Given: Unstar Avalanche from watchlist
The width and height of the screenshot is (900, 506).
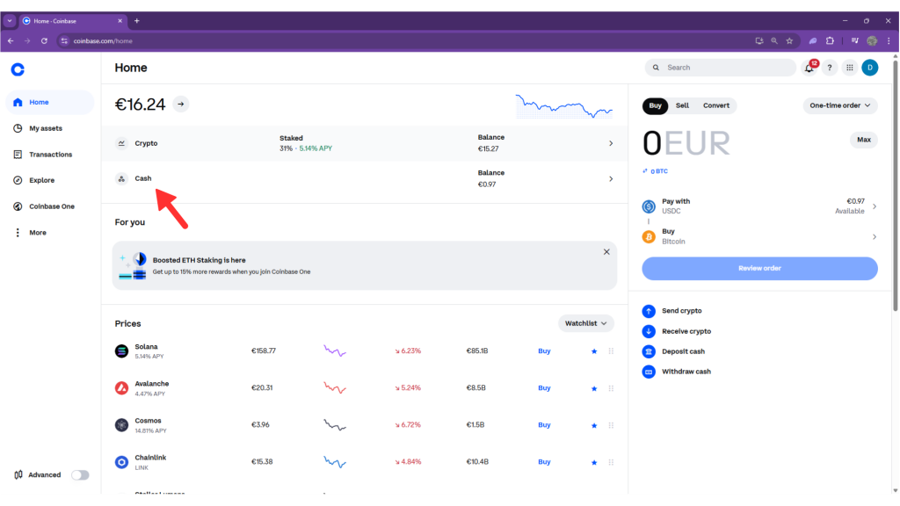Looking at the screenshot, I should [x=594, y=388].
